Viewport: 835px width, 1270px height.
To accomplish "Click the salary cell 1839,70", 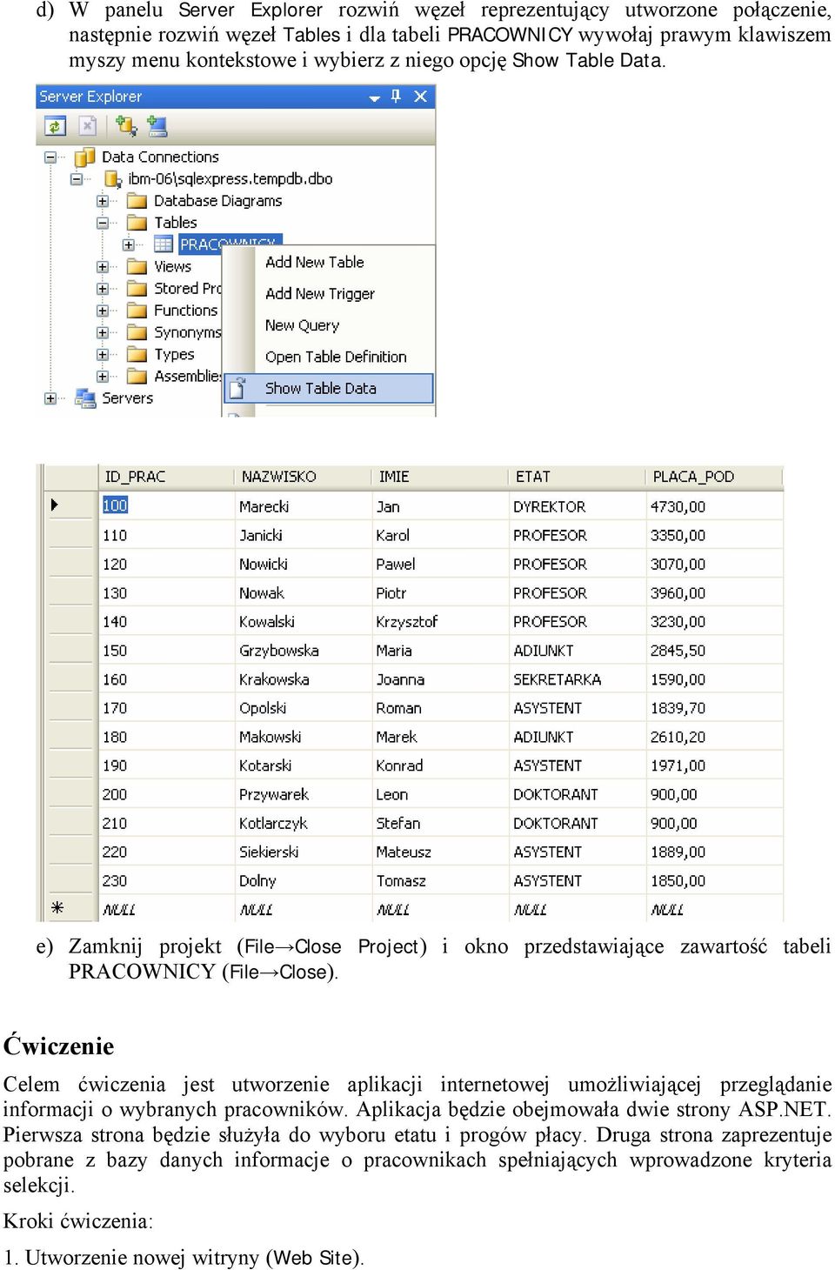I will pos(715,708).
